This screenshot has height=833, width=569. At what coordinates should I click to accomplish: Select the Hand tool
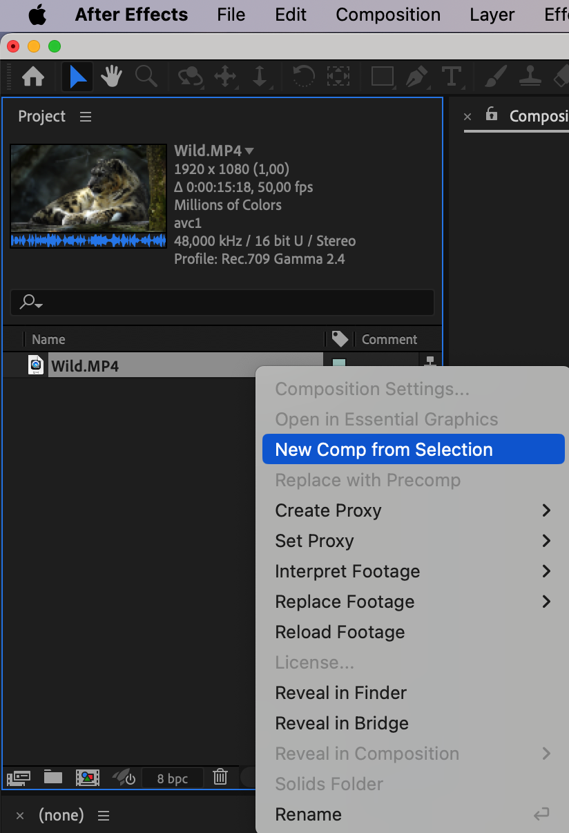(112, 77)
